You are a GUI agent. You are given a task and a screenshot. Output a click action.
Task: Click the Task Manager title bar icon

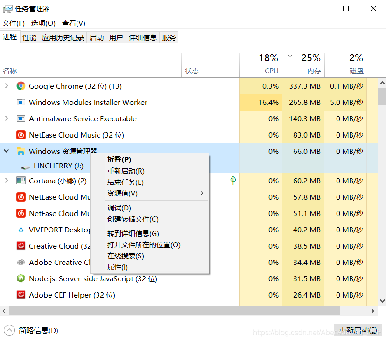coord(7,9)
